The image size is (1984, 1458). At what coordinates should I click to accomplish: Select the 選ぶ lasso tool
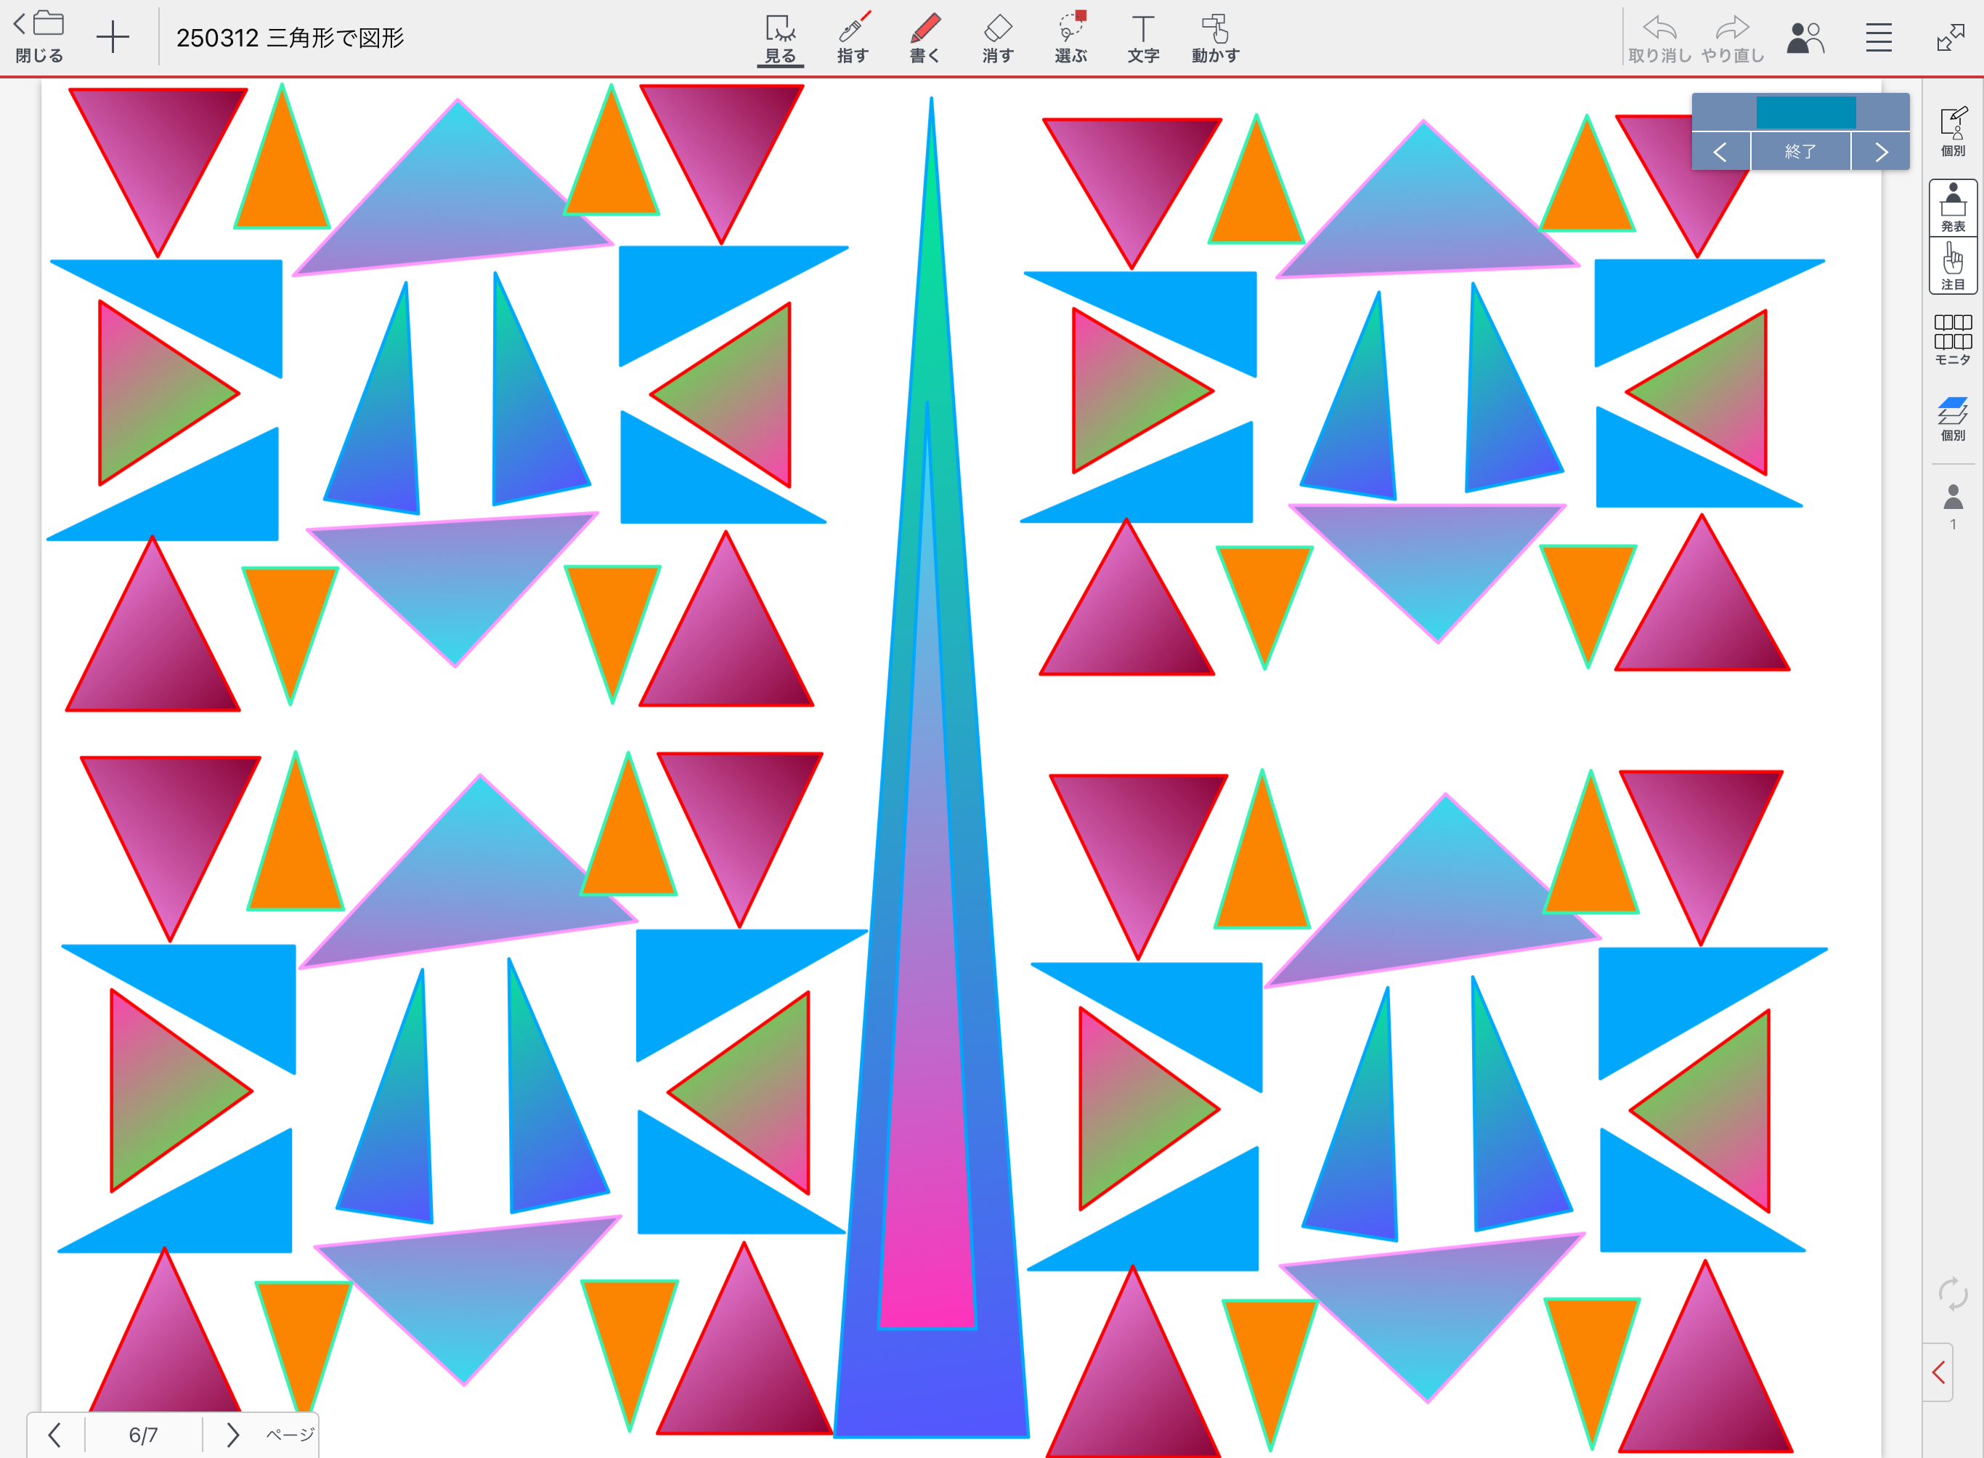(1070, 38)
